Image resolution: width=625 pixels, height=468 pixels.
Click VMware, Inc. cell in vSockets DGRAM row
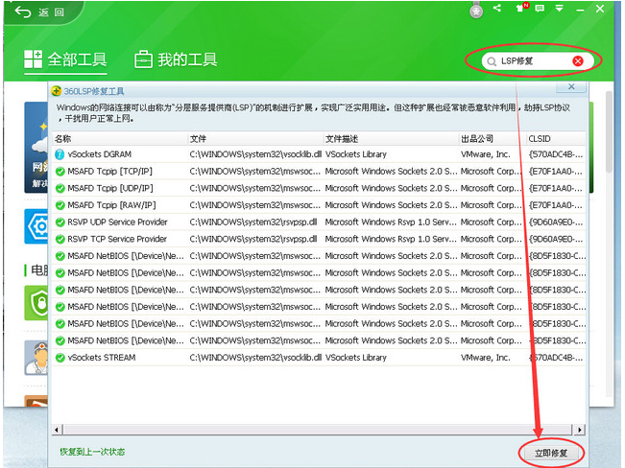[x=486, y=154]
